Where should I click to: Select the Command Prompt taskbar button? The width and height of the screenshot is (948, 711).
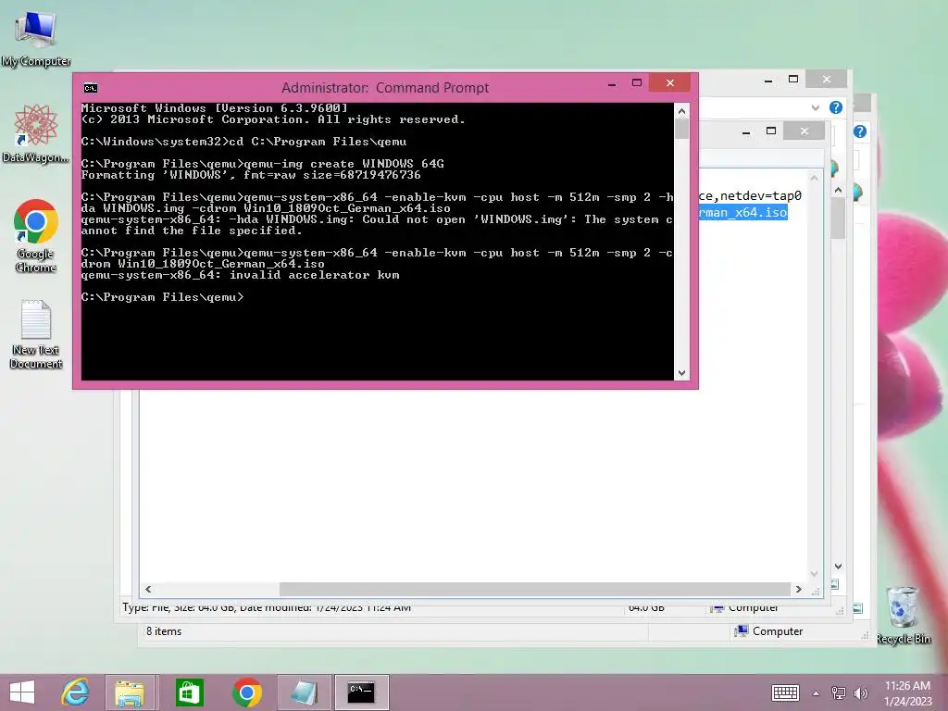(362, 692)
